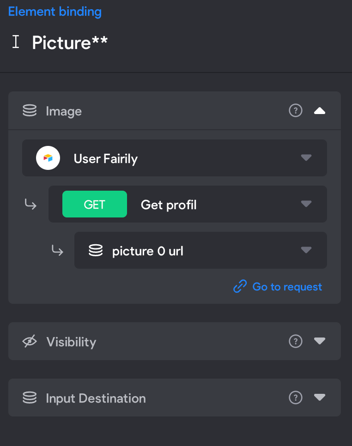
Task: Click the crossed-out eye Visibility icon
Action: (30, 341)
